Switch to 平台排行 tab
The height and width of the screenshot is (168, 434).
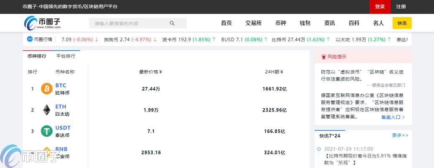tap(66, 56)
